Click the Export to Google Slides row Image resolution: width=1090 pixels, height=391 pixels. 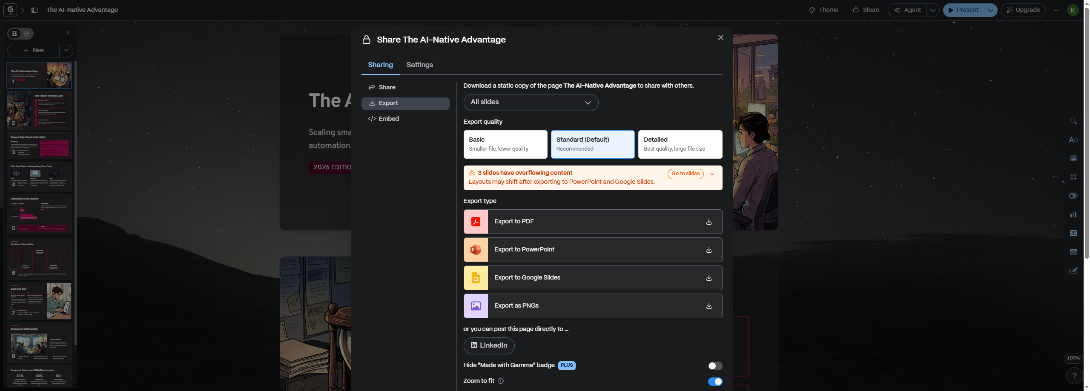click(593, 278)
